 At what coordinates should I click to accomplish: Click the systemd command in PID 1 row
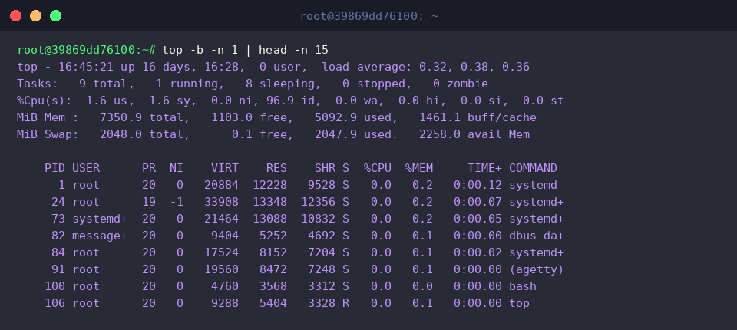tap(533, 185)
